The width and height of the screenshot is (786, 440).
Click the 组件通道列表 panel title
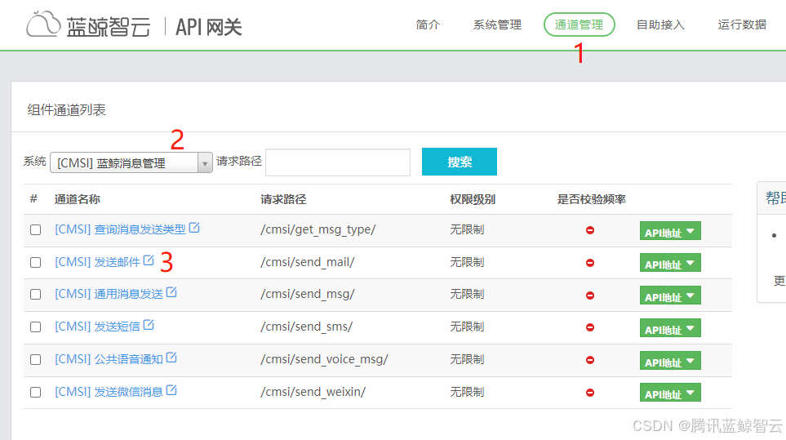point(67,109)
